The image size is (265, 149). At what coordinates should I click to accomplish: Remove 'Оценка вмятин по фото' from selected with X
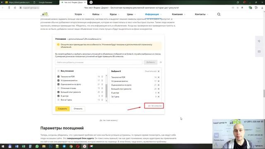159,85
